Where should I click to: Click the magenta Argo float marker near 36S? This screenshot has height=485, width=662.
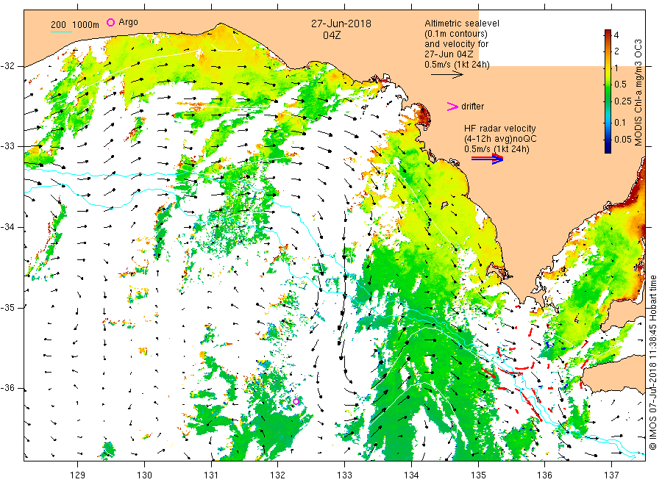coord(296,401)
